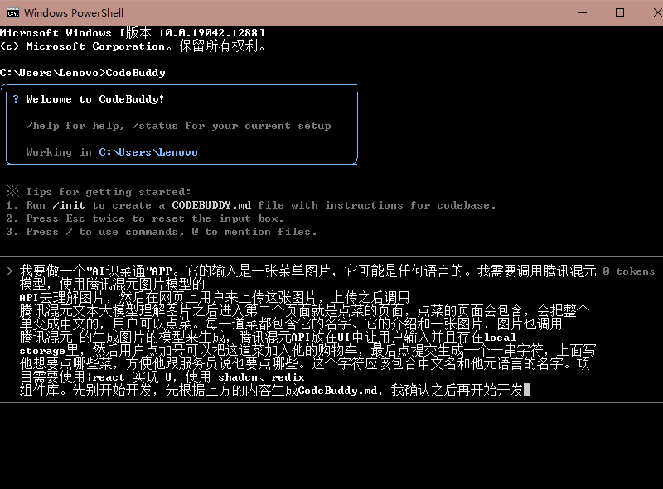
Task: Click the typed CodeBuddy command at prompt
Action: [x=135, y=73]
